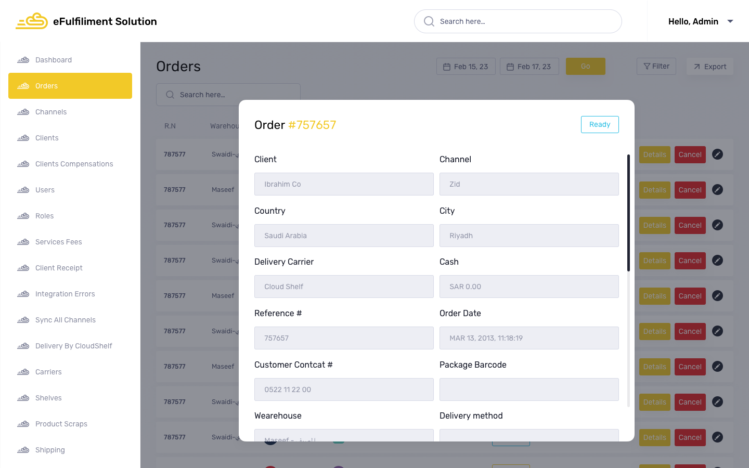The image size is (749, 468).
Task: Click the order dialog vertical scrollbar
Action: point(628,213)
